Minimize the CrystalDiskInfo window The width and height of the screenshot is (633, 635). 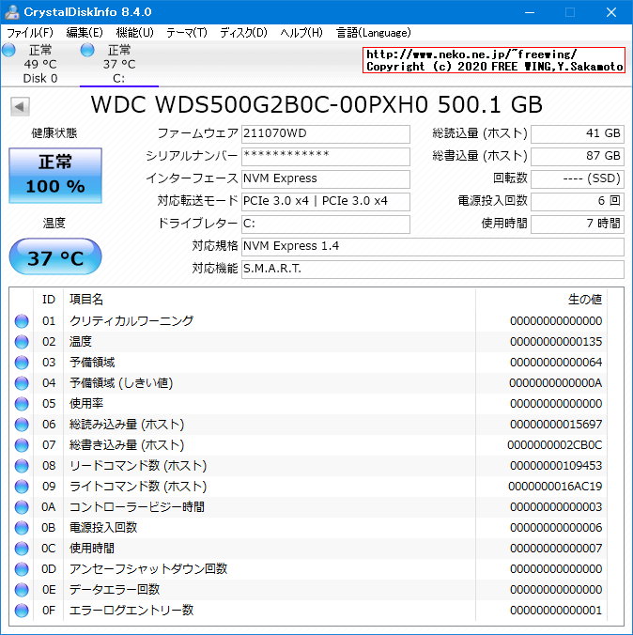(x=530, y=12)
